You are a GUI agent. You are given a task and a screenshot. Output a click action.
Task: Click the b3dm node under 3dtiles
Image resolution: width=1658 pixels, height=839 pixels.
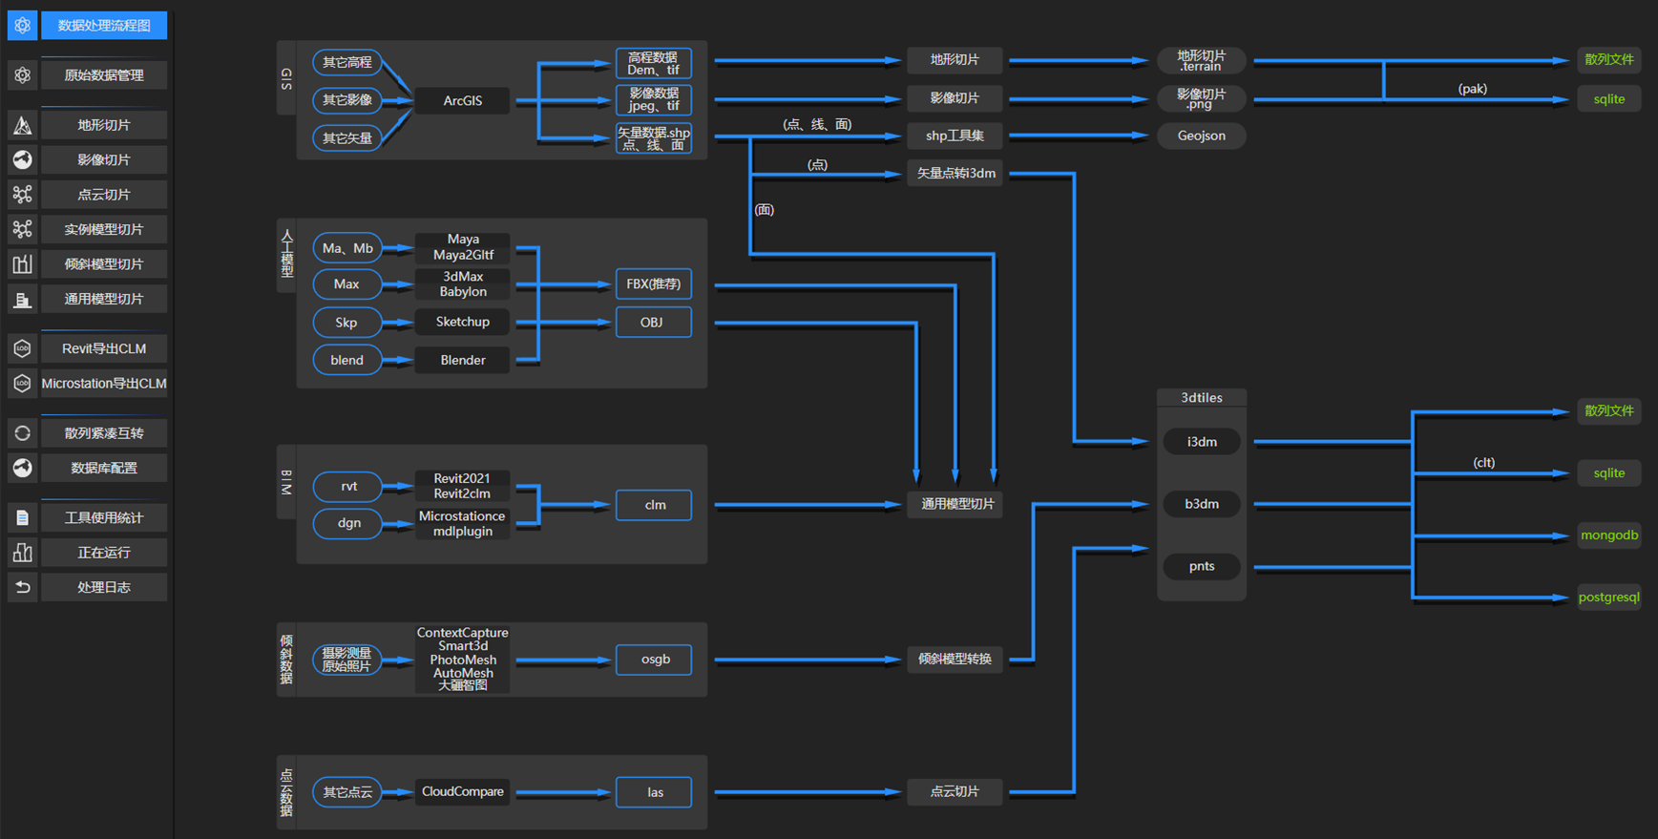(x=1201, y=504)
